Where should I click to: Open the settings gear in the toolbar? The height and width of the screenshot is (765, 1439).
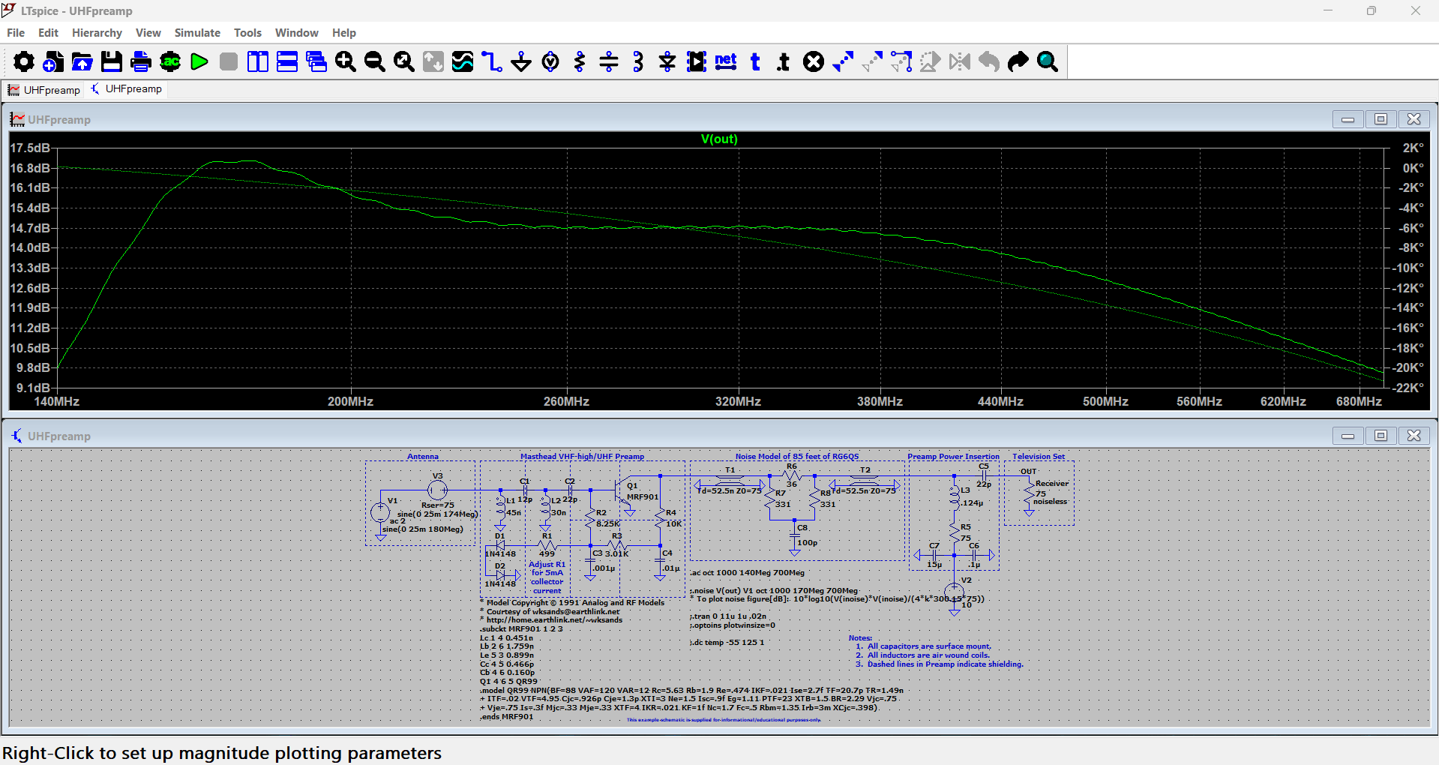click(x=23, y=61)
